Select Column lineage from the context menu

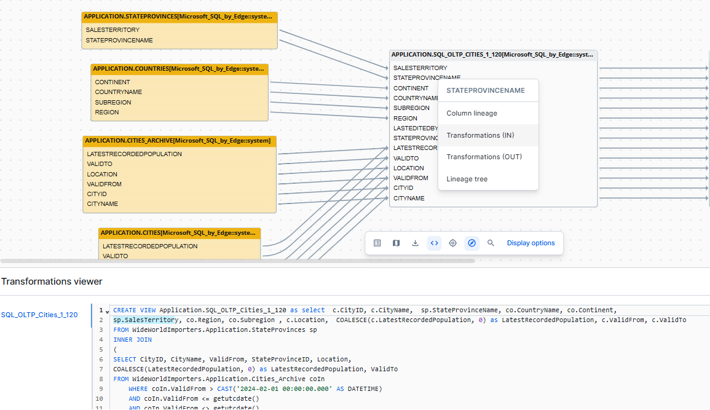click(x=471, y=113)
